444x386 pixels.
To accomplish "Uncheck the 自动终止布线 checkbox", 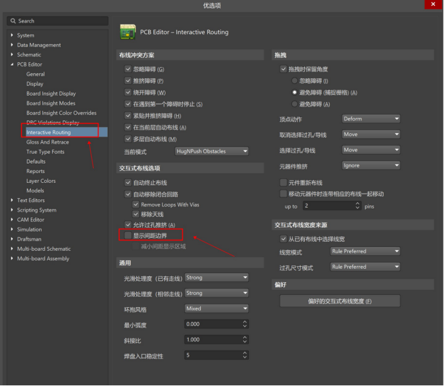I will point(128,183).
